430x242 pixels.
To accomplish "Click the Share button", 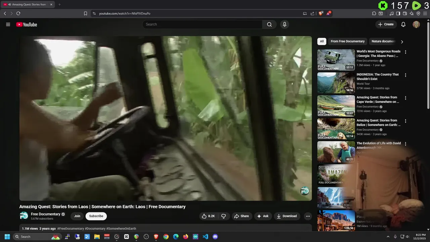I will (x=242, y=216).
